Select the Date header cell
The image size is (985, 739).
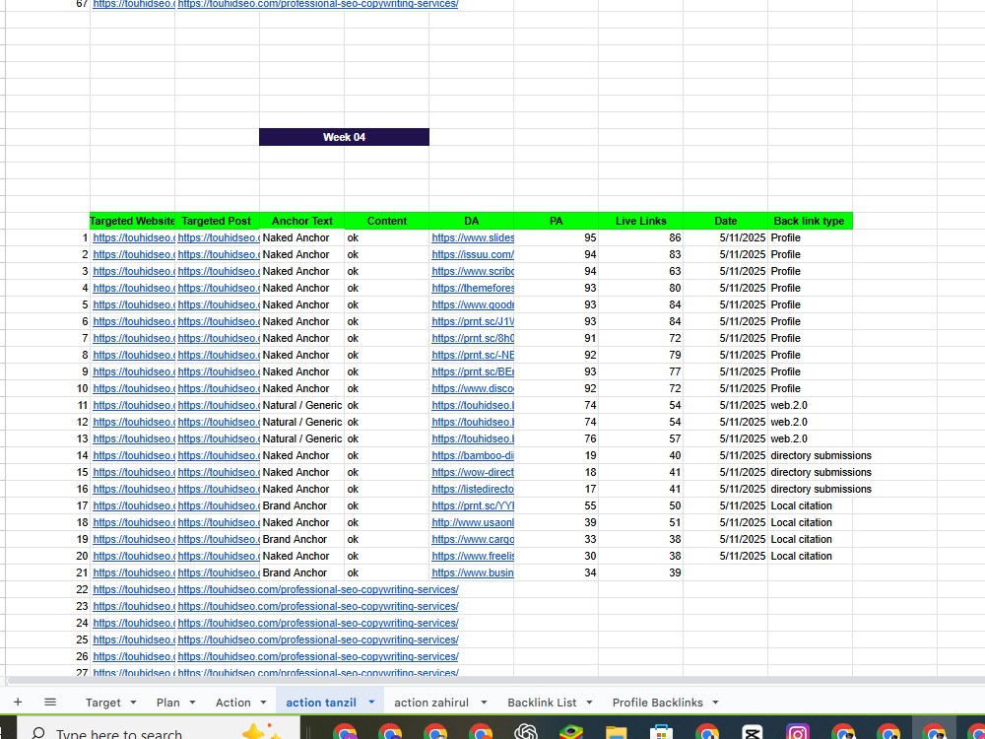(726, 221)
